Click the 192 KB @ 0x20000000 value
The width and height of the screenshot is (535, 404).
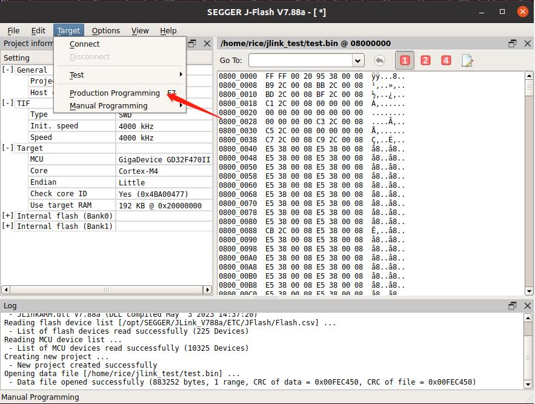click(x=160, y=206)
